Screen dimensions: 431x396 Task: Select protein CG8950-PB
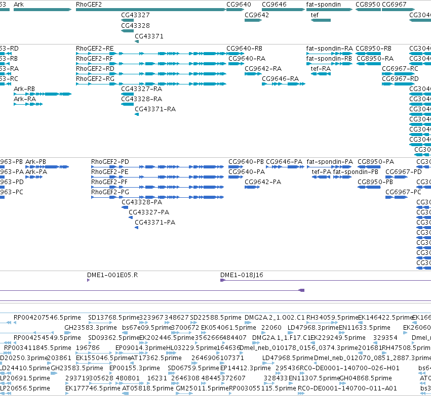pyautogui.click(x=369, y=187)
